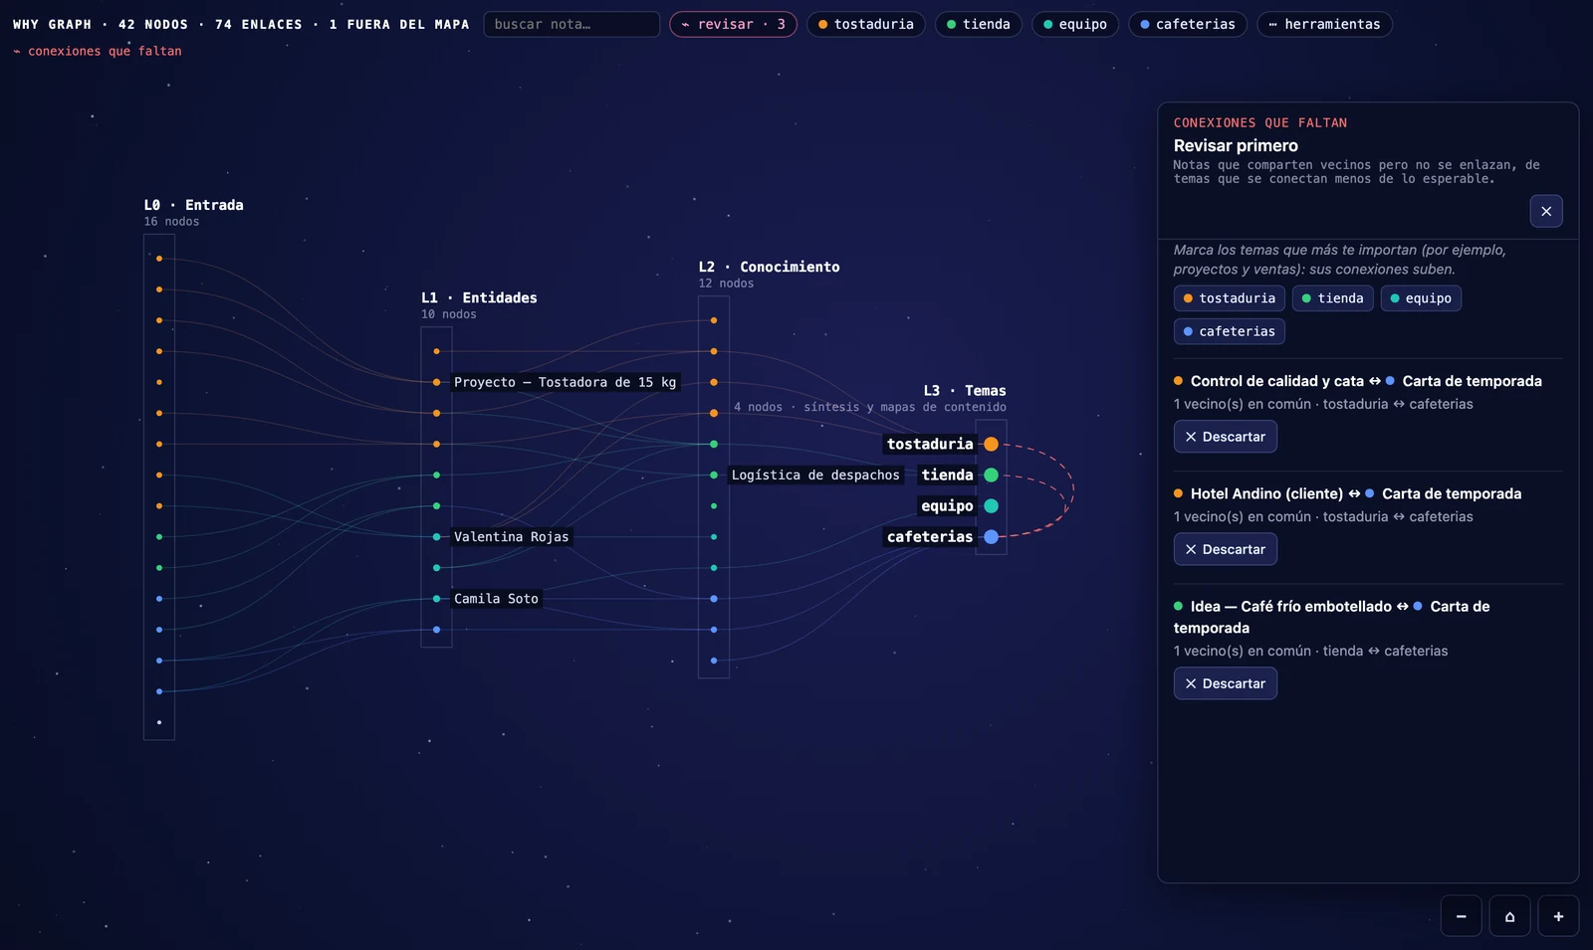
Task: Close the Conexiones que faltan panel
Action: pyautogui.click(x=1546, y=211)
